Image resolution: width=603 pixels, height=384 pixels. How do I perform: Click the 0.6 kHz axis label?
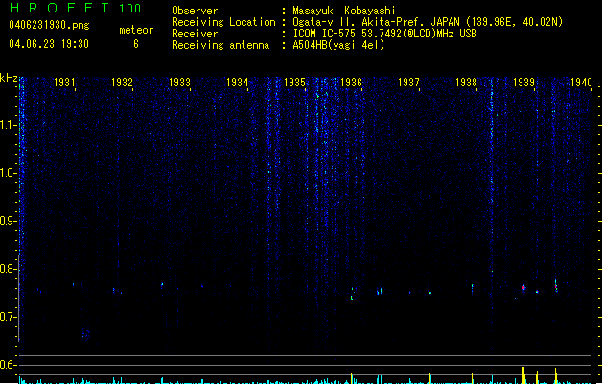[8, 365]
